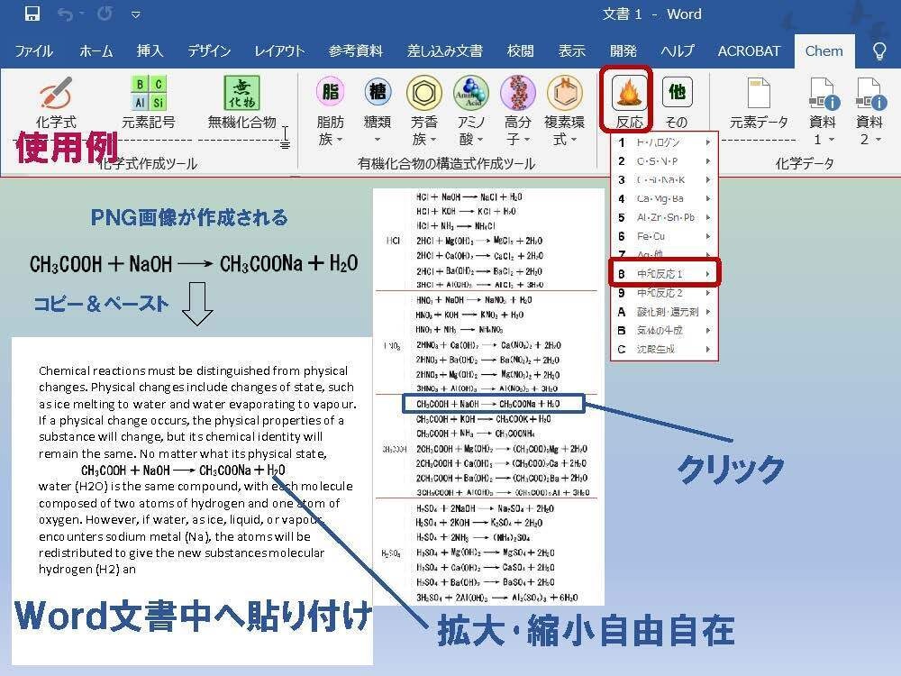Switch to the 校閲 tab

(520, 51)
